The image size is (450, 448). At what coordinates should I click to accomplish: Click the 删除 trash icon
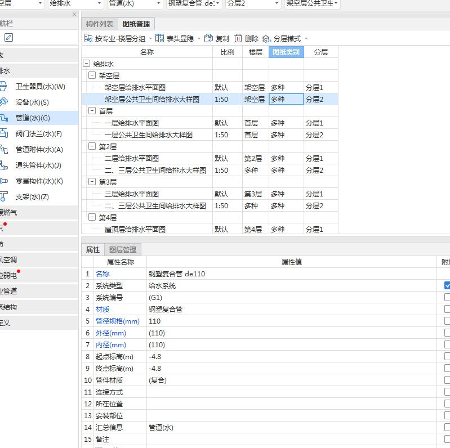tap(238, 38)
